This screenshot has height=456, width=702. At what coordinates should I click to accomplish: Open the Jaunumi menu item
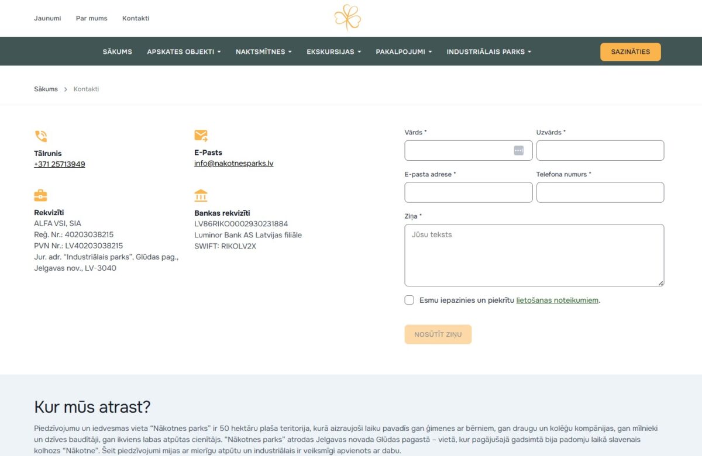47,18
